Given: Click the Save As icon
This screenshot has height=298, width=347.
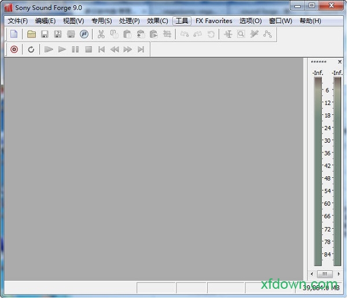Looking at the screenshot, I should pos(58,34).
